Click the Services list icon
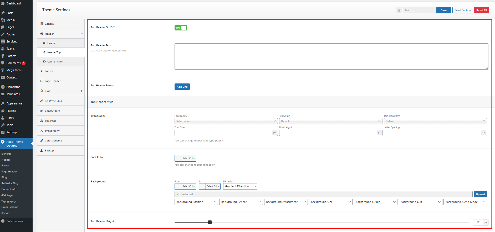 [3, 41]
